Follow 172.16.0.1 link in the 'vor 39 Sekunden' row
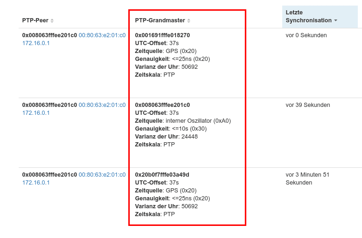362x238 pixels. click(x=36, y=113)
